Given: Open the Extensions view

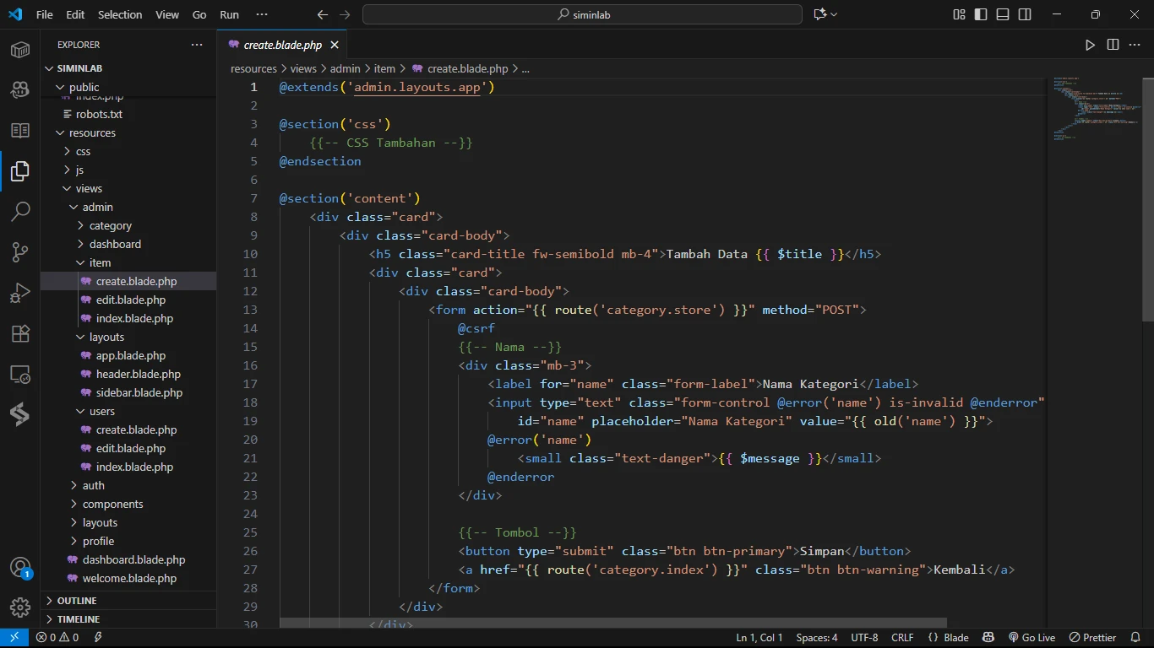Looking at the screenshot, I should click(x=20, y=333).
